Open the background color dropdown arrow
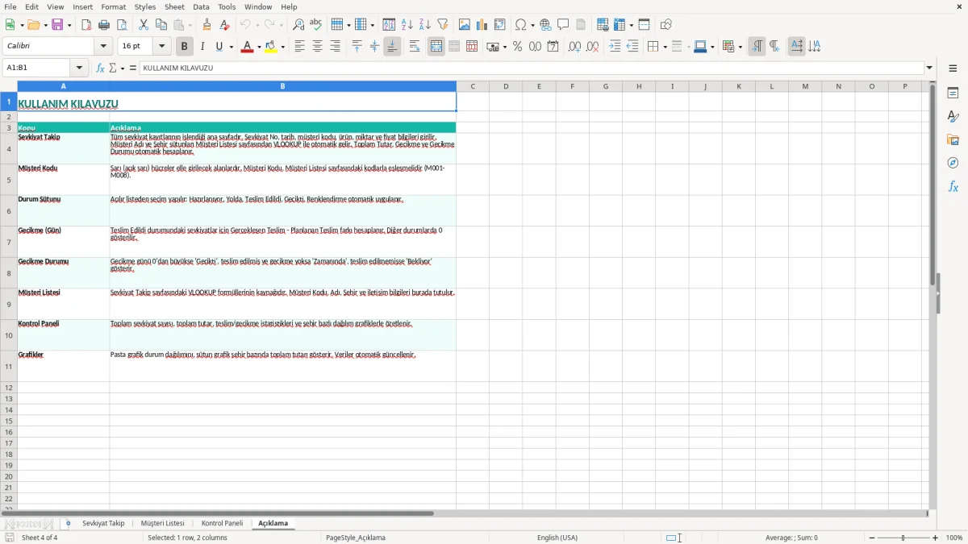This screenshot has height=544, width=968. pos(282,47)
